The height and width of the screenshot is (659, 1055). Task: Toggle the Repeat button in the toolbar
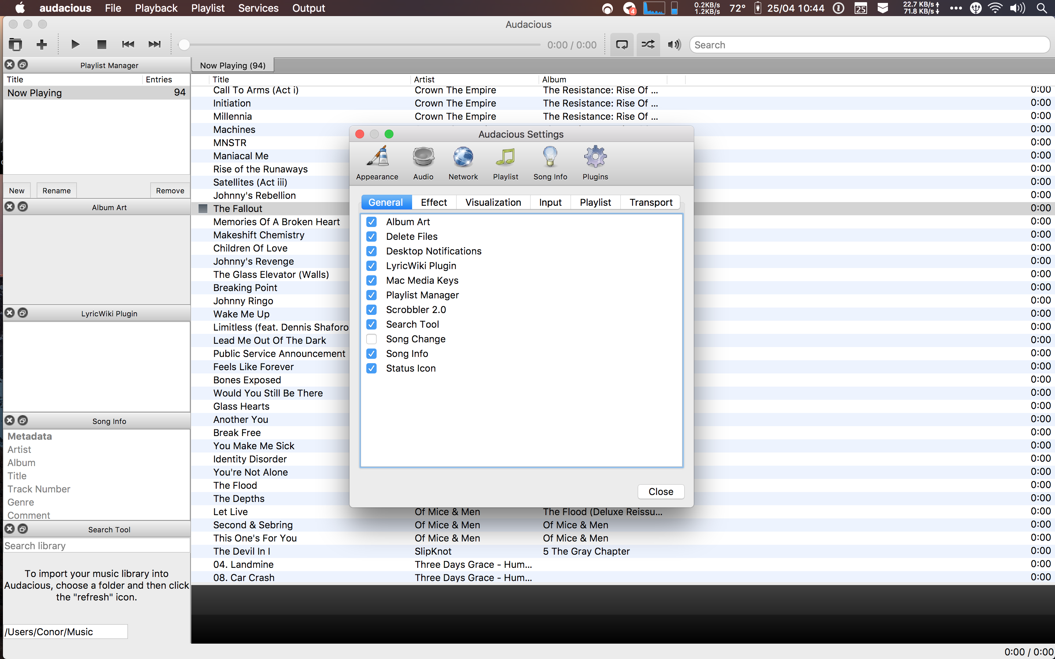pos(622,44)
